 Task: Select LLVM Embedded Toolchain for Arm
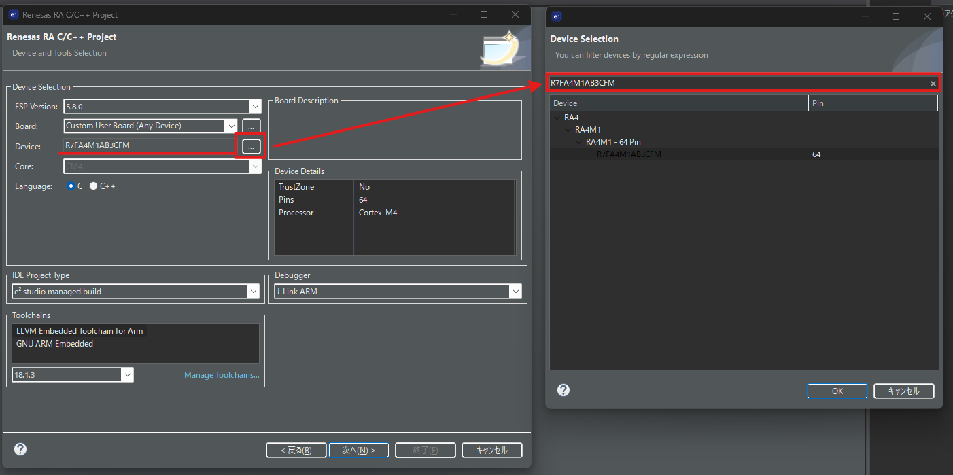[80, 331]
